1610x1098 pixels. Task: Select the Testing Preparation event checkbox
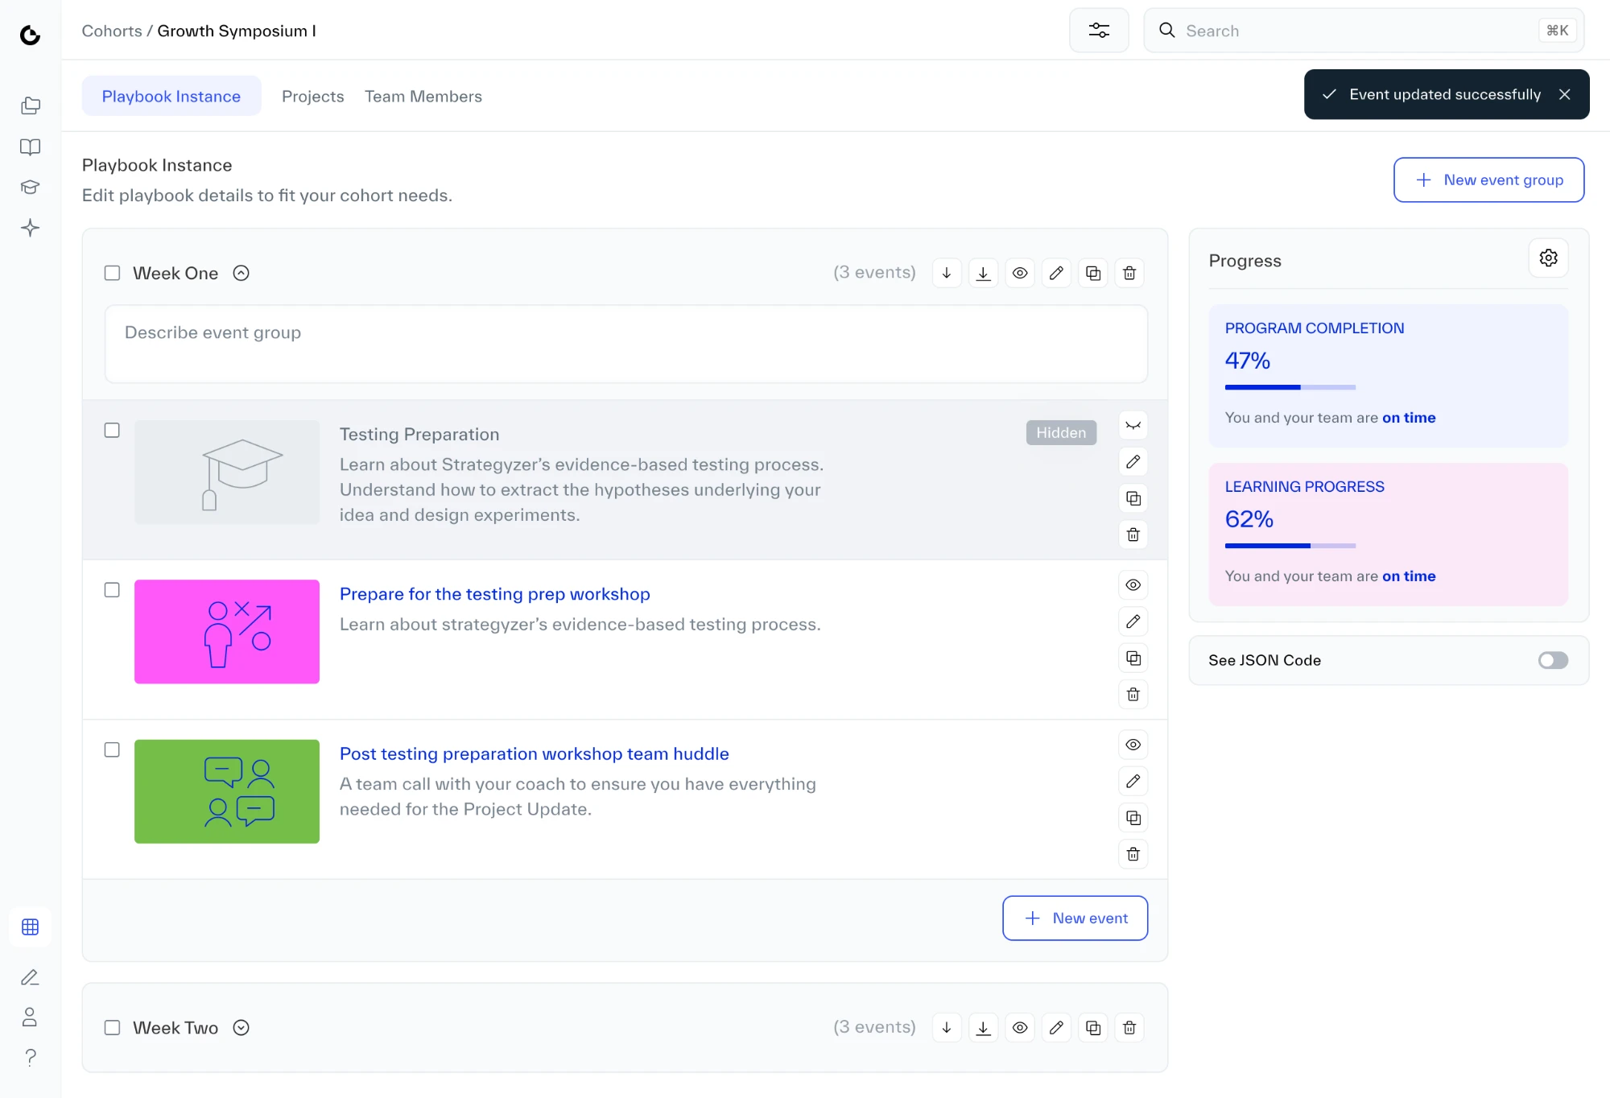click(x=113, y=431)
